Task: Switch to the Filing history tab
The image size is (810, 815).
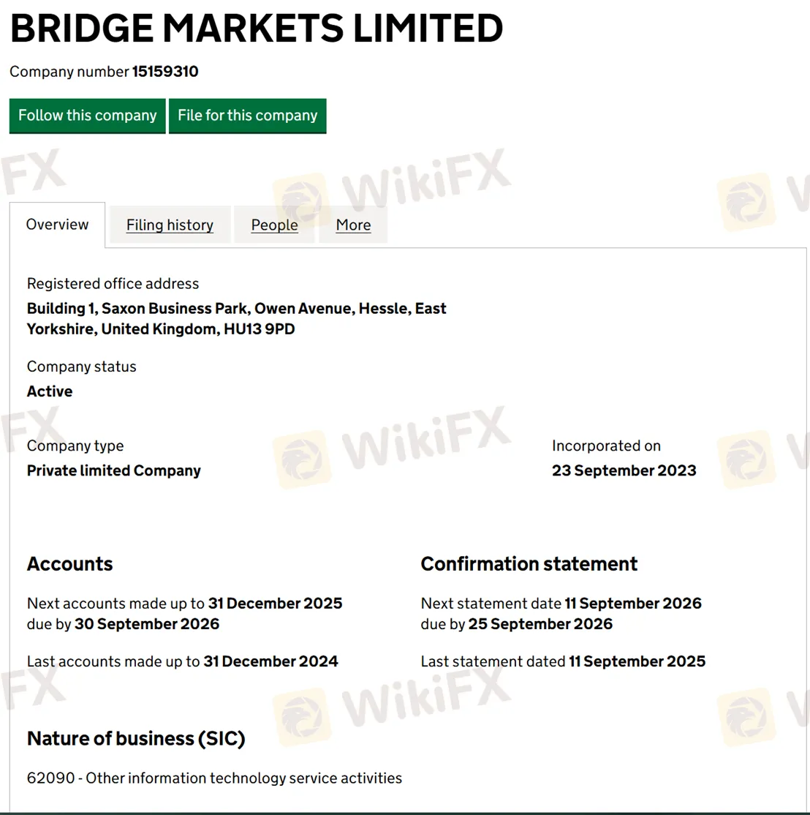Action: point(170,225)
